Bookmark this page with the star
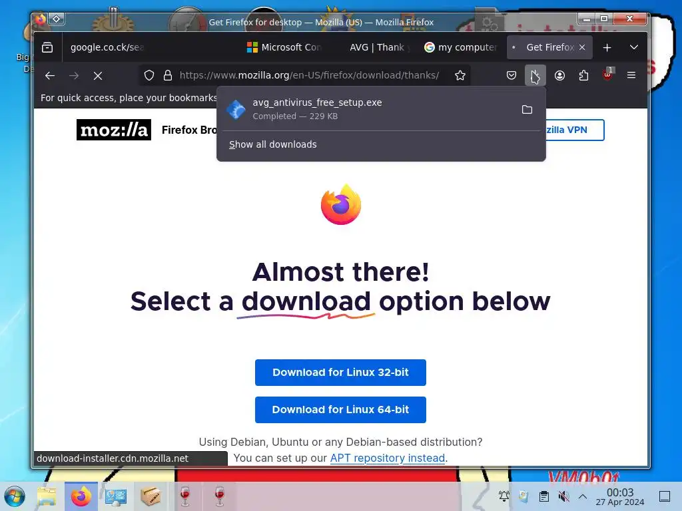682x511 pixels. pyautogui.click(x=460, y=76)
